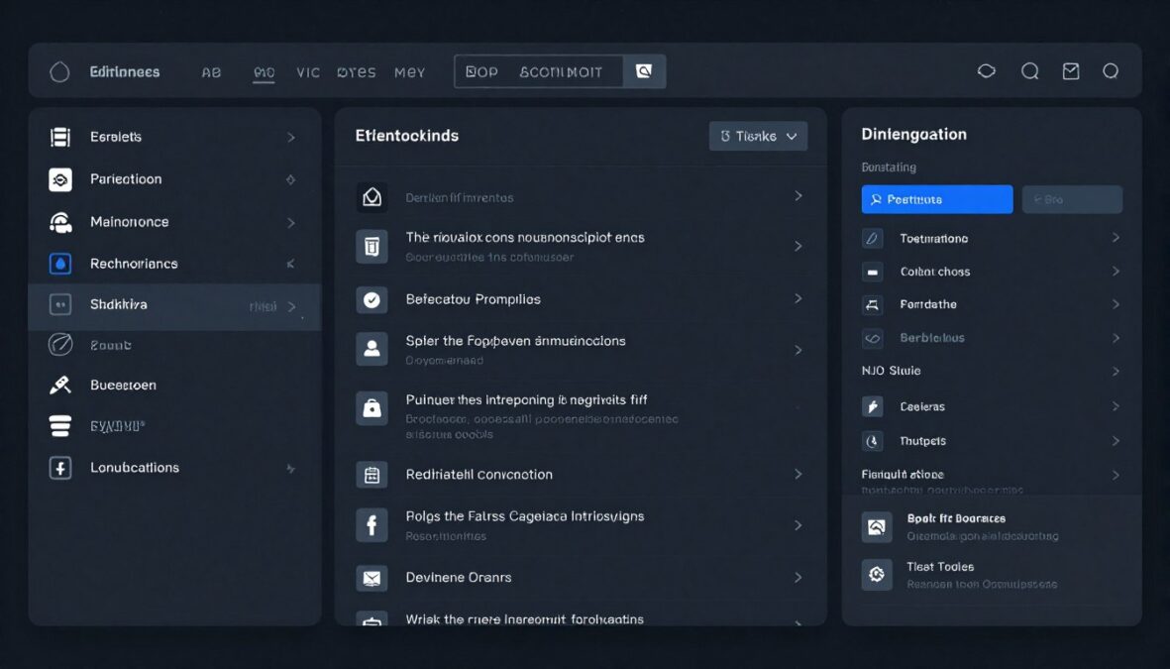Click the envelope icon beside Devinene Oranrs
The height and width of the screenshot is (669, 1170).
pyautogui.click(x=372, y=577)
